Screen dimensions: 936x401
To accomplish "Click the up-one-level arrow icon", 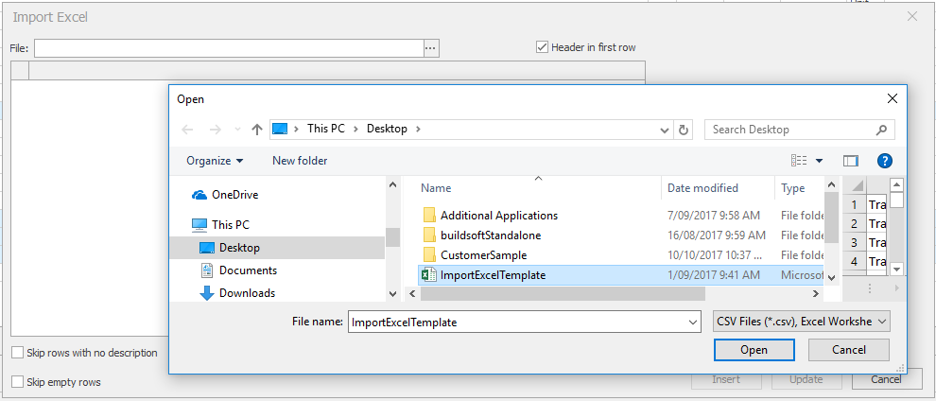I will (x=257, y=130).
